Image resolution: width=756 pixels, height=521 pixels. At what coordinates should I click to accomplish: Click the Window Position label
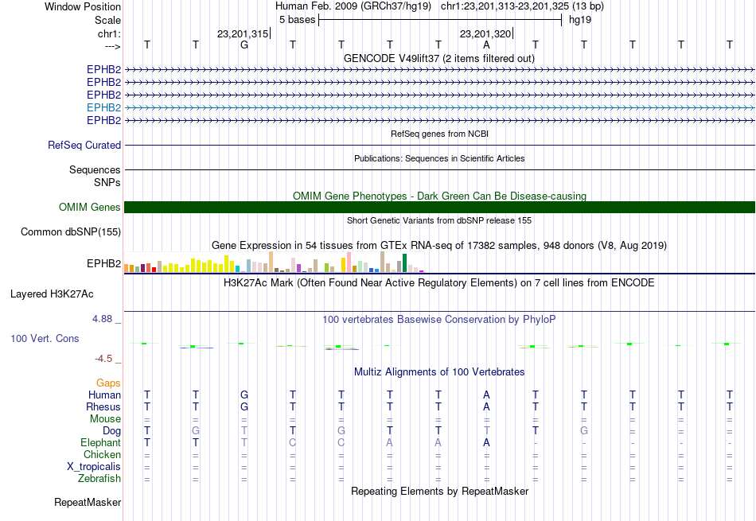(83, 6)
